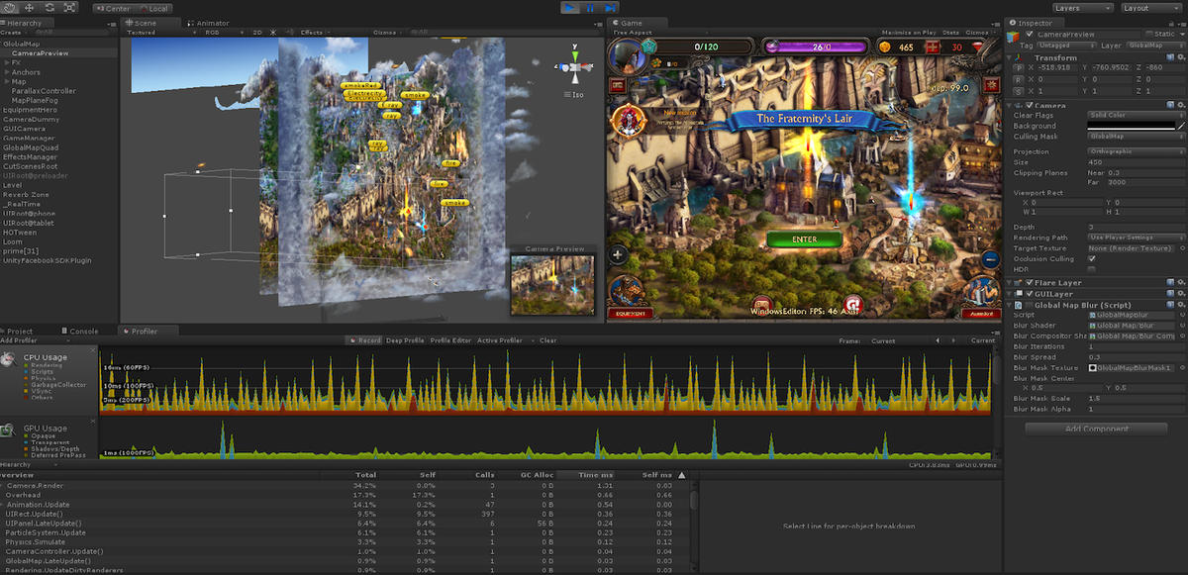Open GUILayer component gear menu

[x=1181, y=294]
